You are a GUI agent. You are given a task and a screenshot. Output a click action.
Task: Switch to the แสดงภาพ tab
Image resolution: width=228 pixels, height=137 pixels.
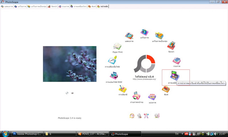click(x=7, y=6)
